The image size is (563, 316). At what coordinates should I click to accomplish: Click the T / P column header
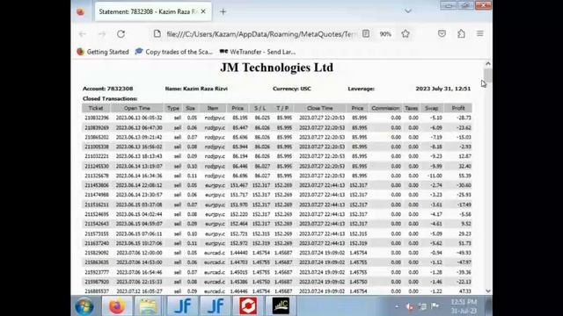tap(282, 108)
